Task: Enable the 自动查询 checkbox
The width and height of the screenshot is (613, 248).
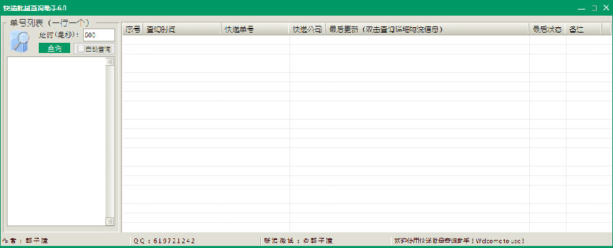Action: [x=80, y=49]
